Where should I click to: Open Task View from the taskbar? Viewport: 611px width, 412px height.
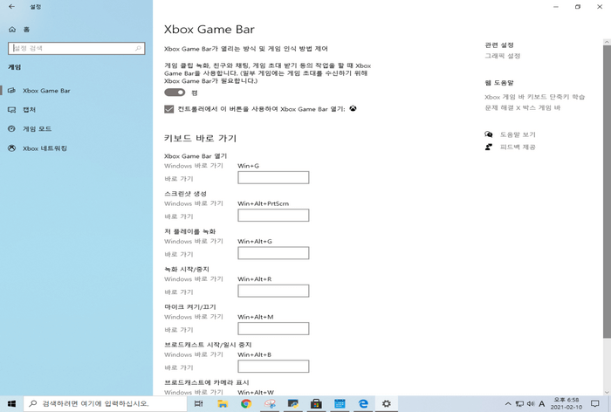tap(199, 404)
